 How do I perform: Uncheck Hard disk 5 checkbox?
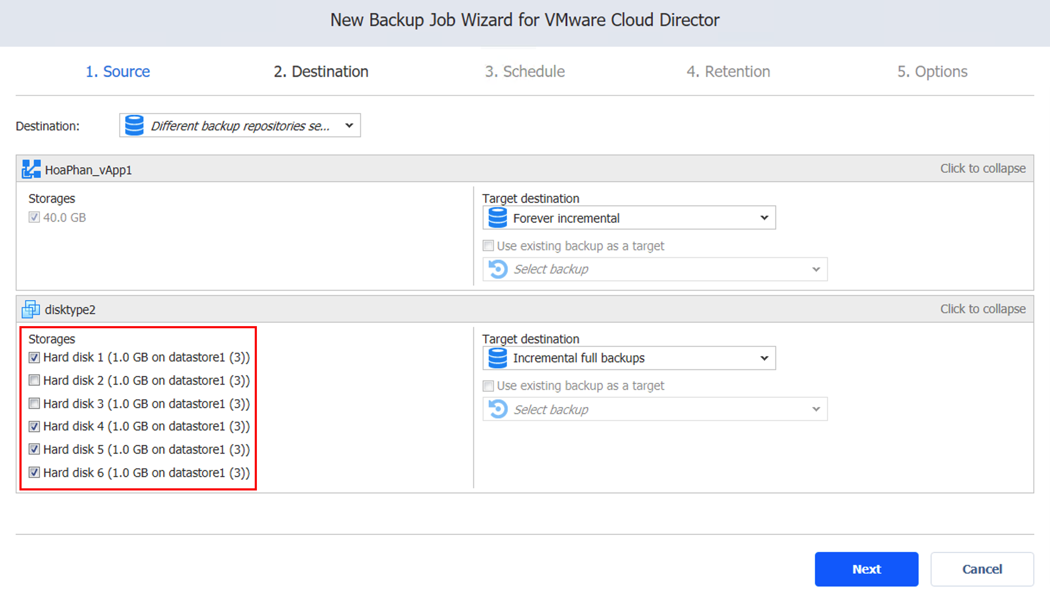point(34,449)
